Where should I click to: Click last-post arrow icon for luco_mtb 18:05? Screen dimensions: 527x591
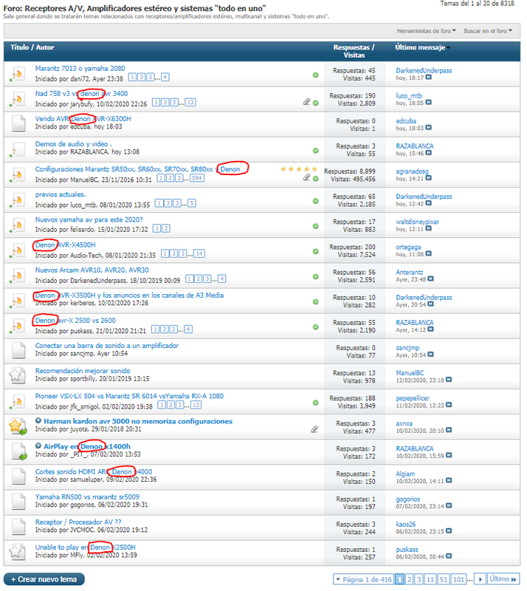tap(428, 103)
